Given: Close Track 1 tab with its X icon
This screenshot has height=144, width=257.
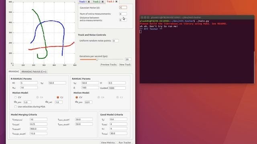Looking at the screenshot, I should click(x=89, y=2).
